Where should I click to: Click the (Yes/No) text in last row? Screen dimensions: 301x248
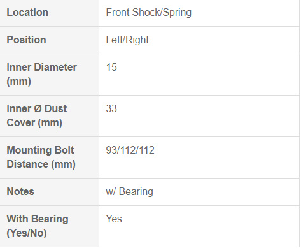[27, 233]
